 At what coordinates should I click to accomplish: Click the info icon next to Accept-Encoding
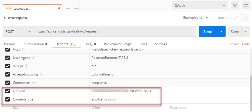42,74
